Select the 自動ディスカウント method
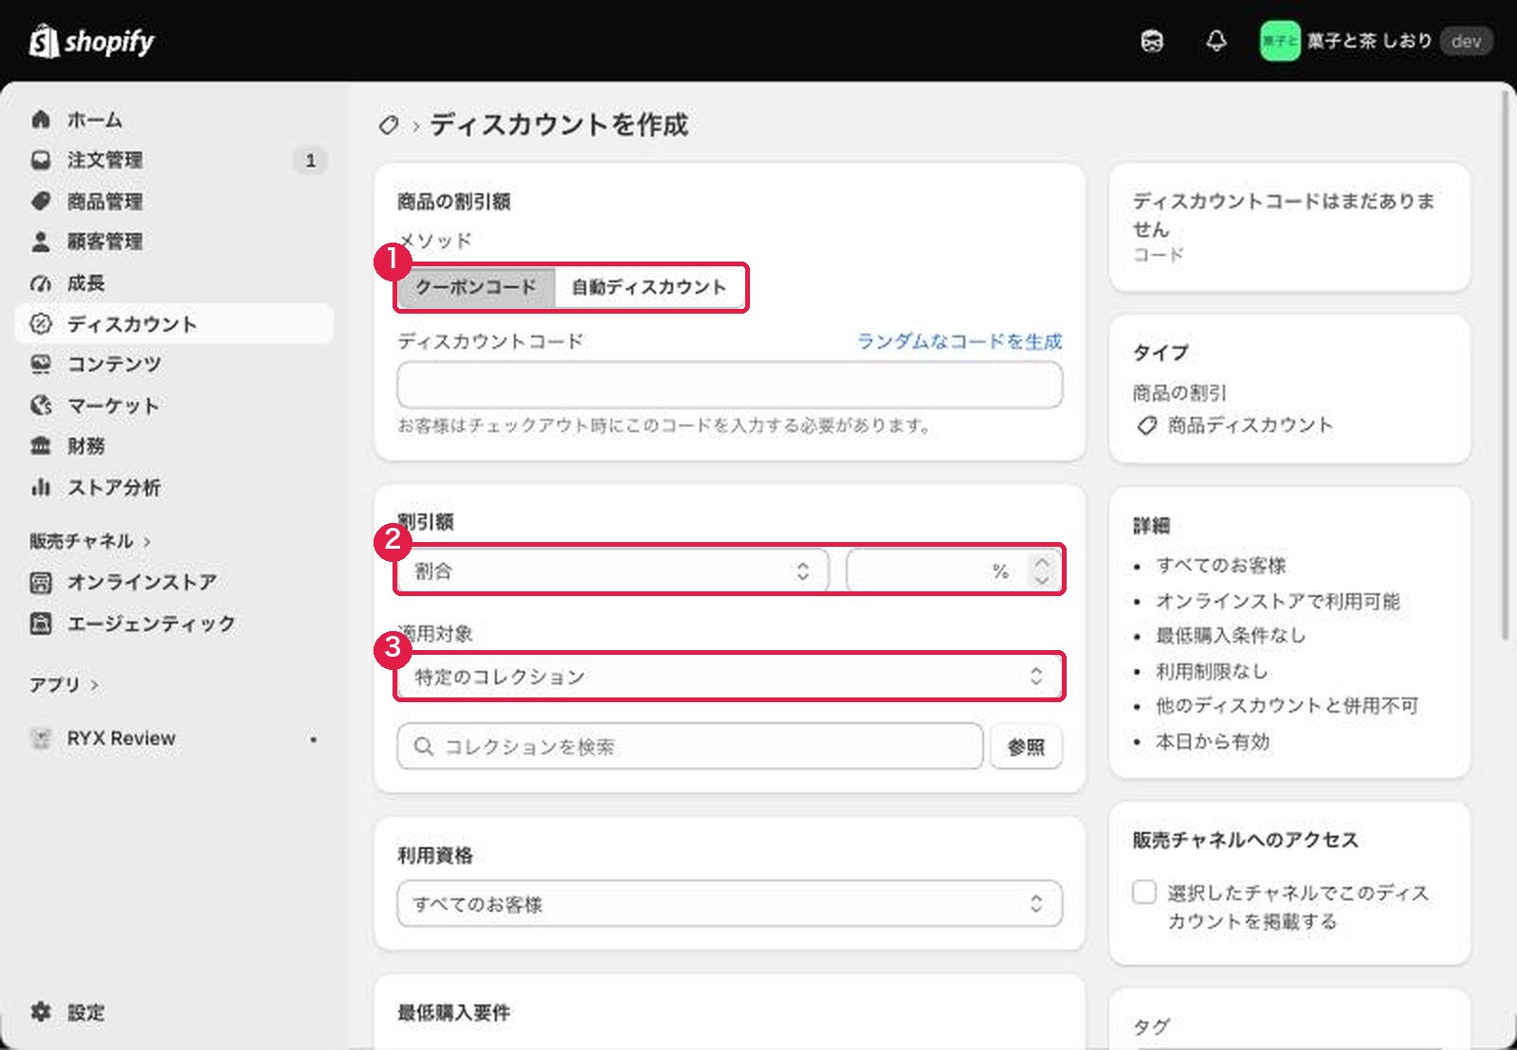1517x1050 pixels. (649, 287)
